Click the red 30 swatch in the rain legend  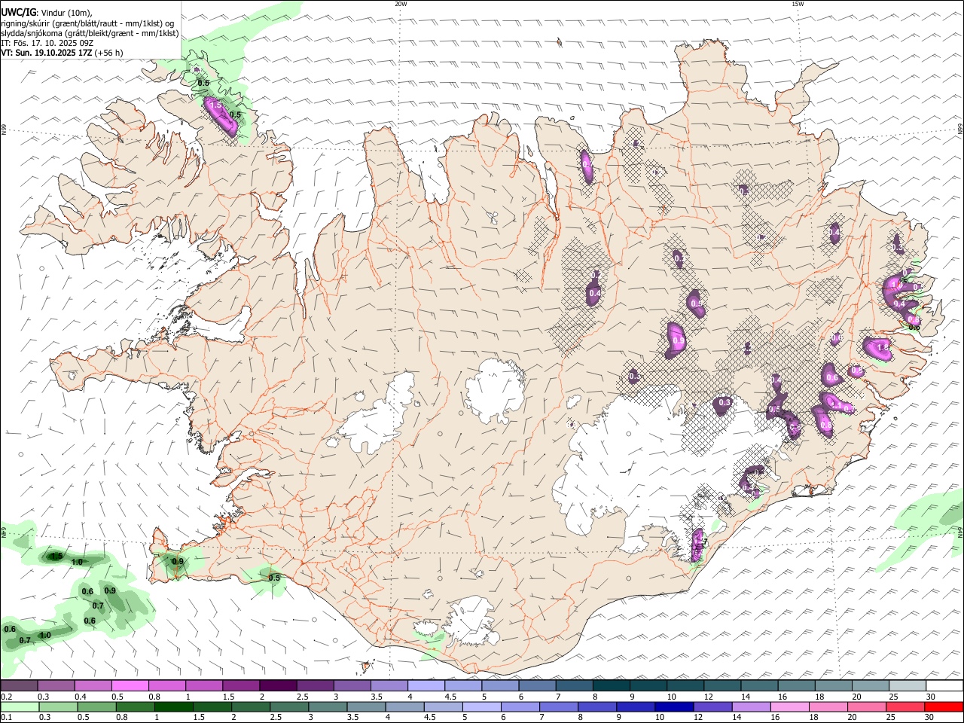point(944,707)
